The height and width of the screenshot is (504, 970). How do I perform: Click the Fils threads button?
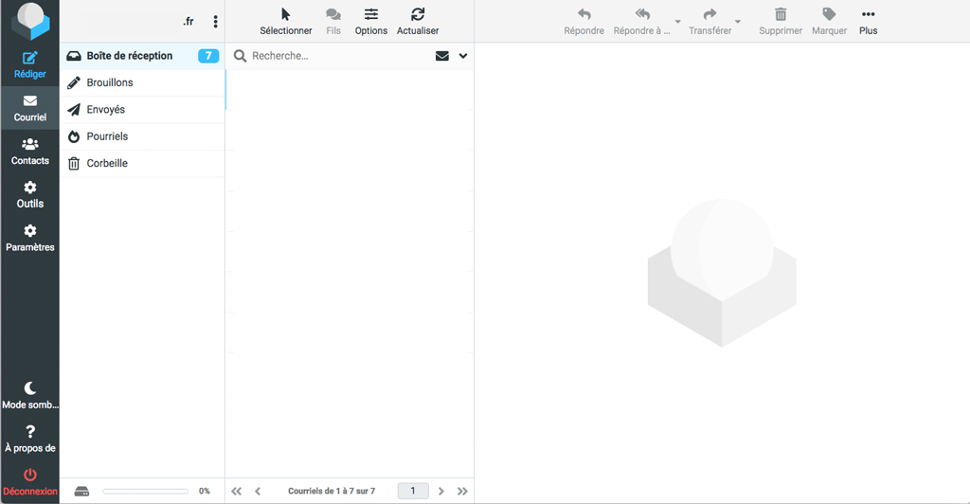tap(333, 22)
